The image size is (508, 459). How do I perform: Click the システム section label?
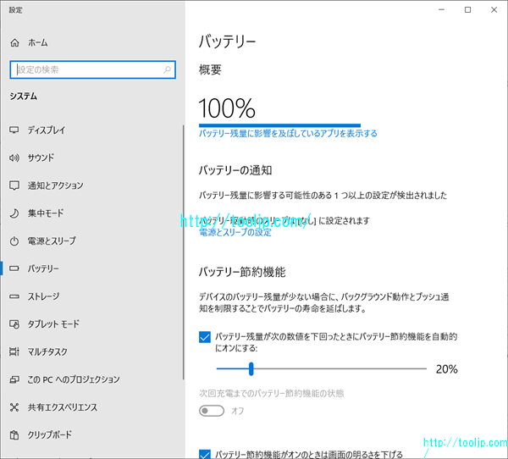[24, 97]
